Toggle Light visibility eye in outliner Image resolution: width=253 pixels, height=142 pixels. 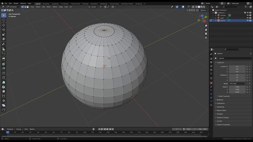[247, 18]
